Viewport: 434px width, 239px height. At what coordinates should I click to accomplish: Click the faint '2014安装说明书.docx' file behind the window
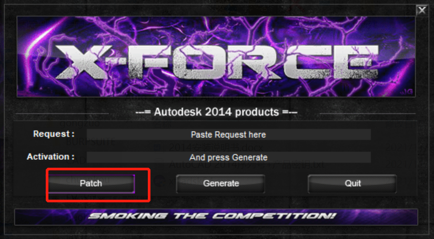(x=216, y=148)
